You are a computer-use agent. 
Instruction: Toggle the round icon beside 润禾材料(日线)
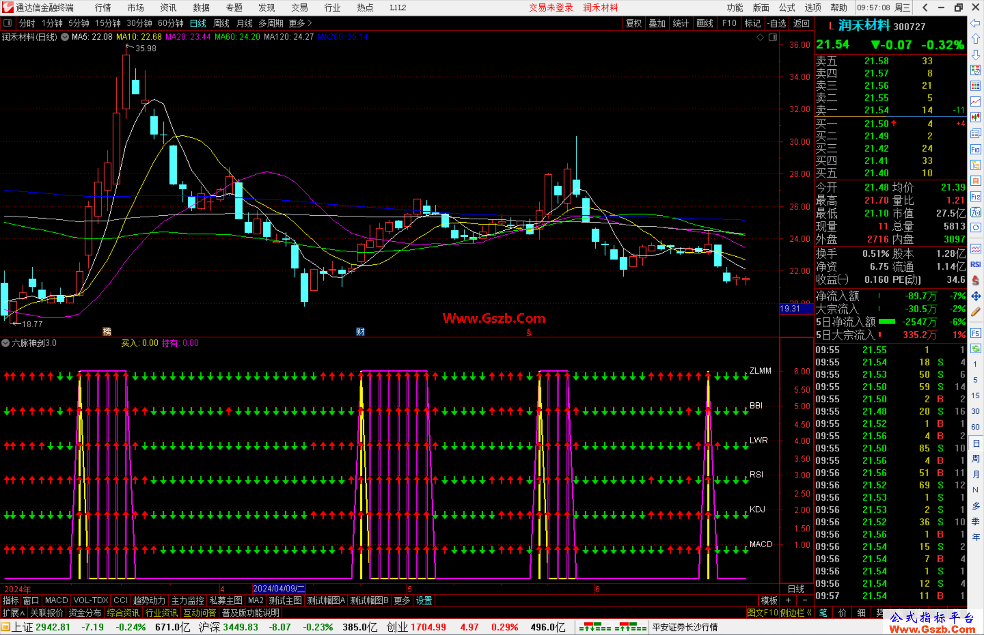tap(65, 37)
